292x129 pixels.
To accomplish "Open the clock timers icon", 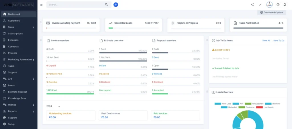I will click(x=278, y=5).
